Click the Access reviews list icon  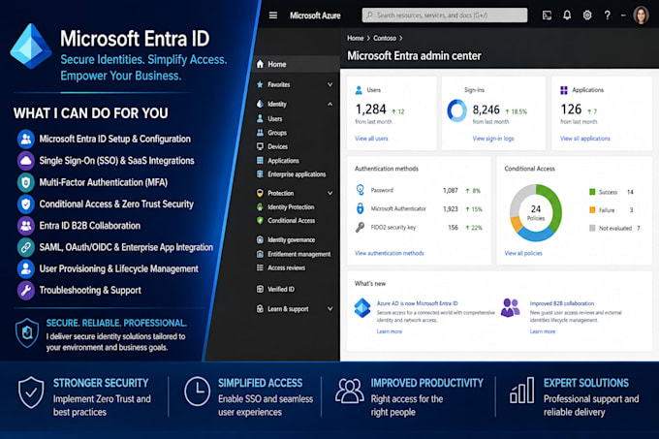[x=260, y=267]
